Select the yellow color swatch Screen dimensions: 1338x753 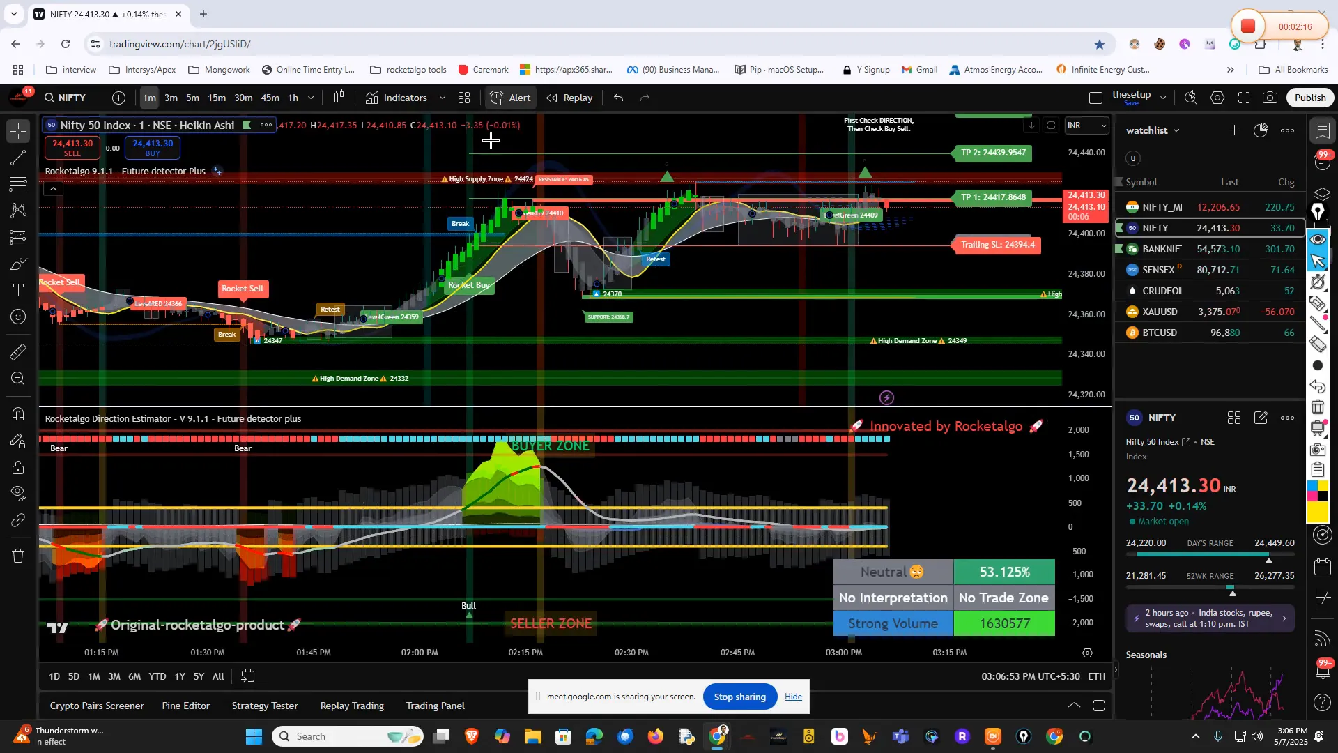1317,512
